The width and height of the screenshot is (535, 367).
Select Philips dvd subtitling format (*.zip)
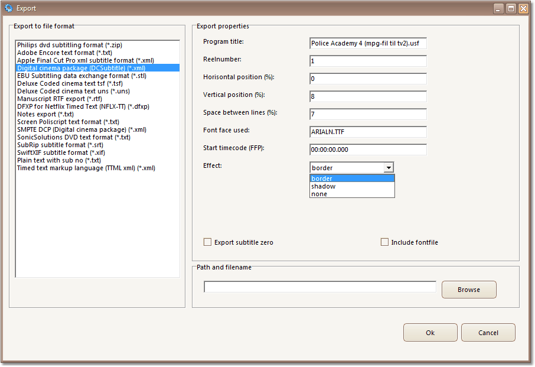pyautogui.click(x=97, y=45)
